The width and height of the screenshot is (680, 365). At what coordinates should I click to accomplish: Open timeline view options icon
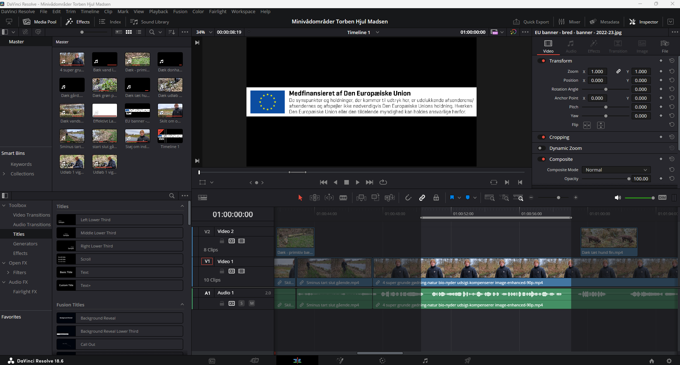(203, 198)
